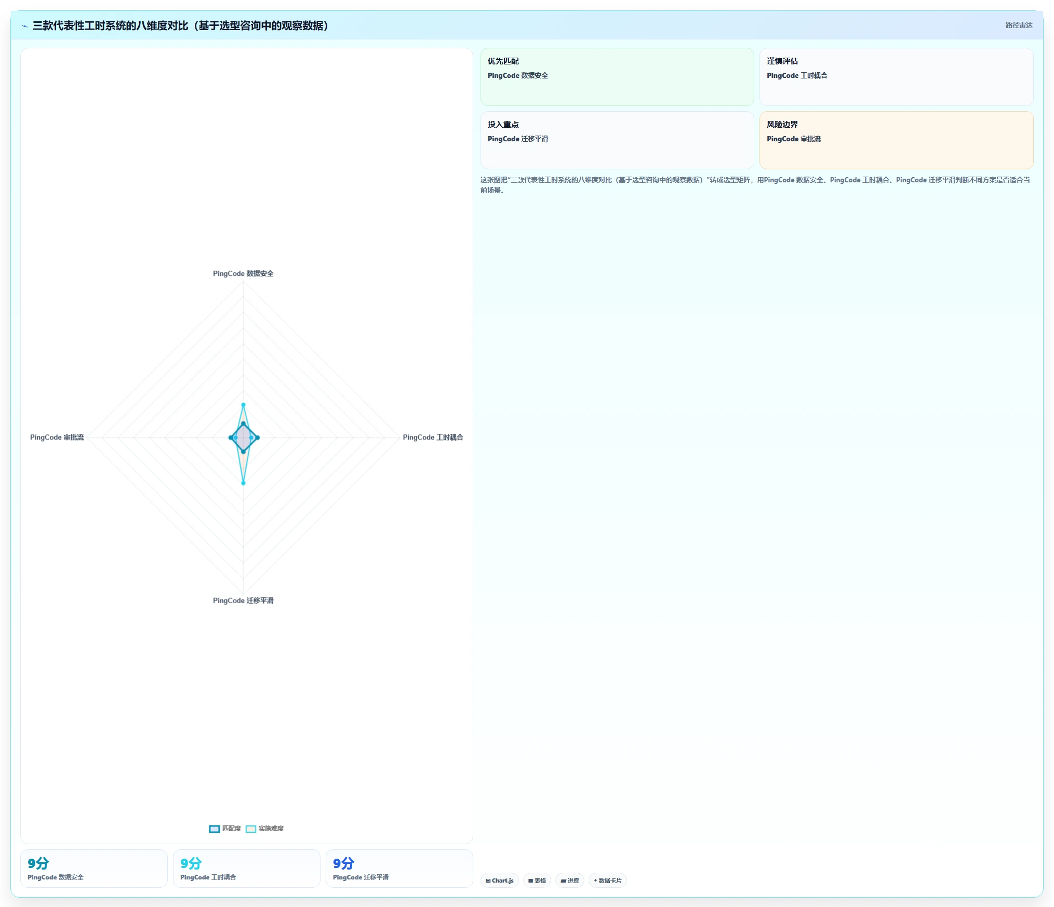The image size is (1054, 907).
Task: Open the 投入重点 card
Action: pyautogui.click(x=617, y=140)
